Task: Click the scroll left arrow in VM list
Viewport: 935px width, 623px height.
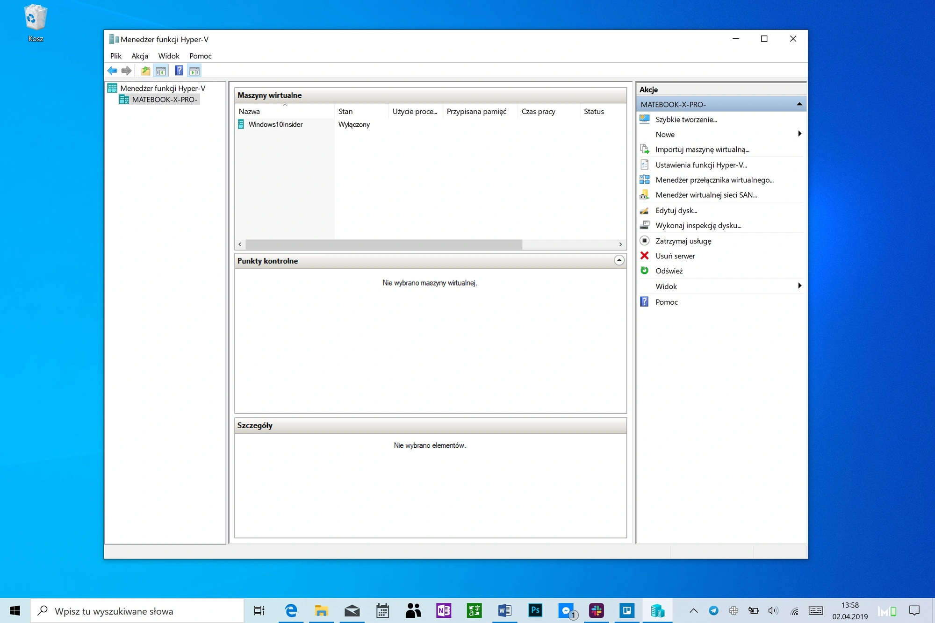Action: (x=240, y=244)
